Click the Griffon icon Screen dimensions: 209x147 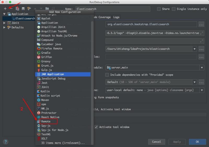click(39, 57)
